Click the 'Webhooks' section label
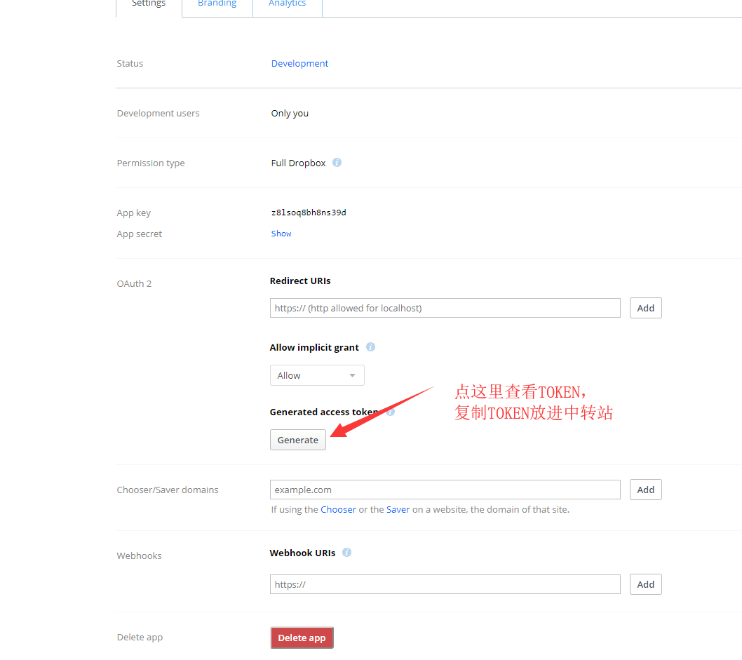 139,556
